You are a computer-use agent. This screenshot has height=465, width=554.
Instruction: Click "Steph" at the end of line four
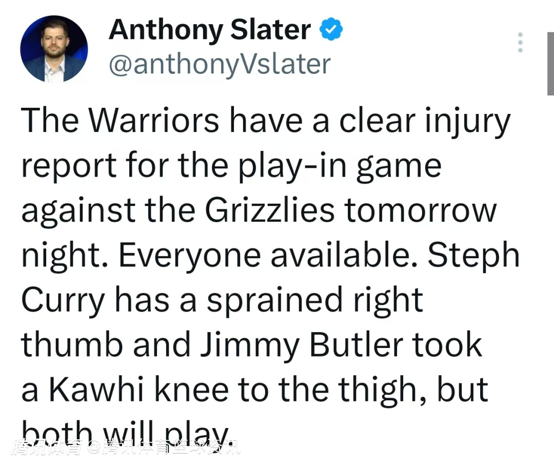(473, 255)
